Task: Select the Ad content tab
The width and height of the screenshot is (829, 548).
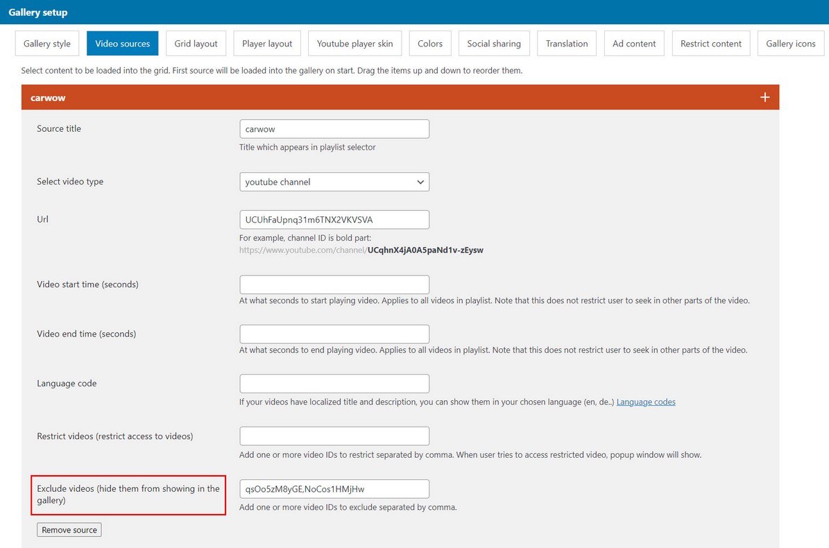Action: pyautogui.click(x=634, y=43)
